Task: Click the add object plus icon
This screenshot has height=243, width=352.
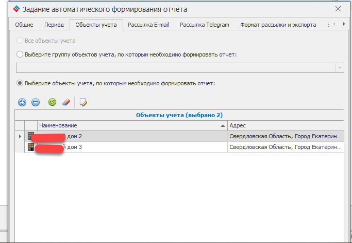Action: point(22,102)
